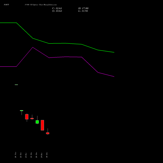Click the FORTI symbol label in the header
163x163 pixels.
pyautogui.click(x=7, y=5)
